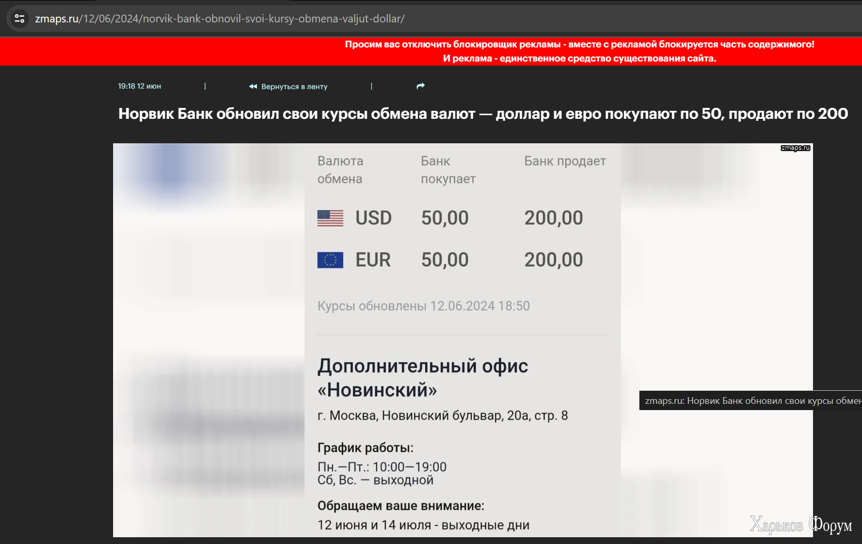Image resolution: width=862 pixels, height=544 pixels.
Task: Click the 'USD' currency label
Action: 373,218
